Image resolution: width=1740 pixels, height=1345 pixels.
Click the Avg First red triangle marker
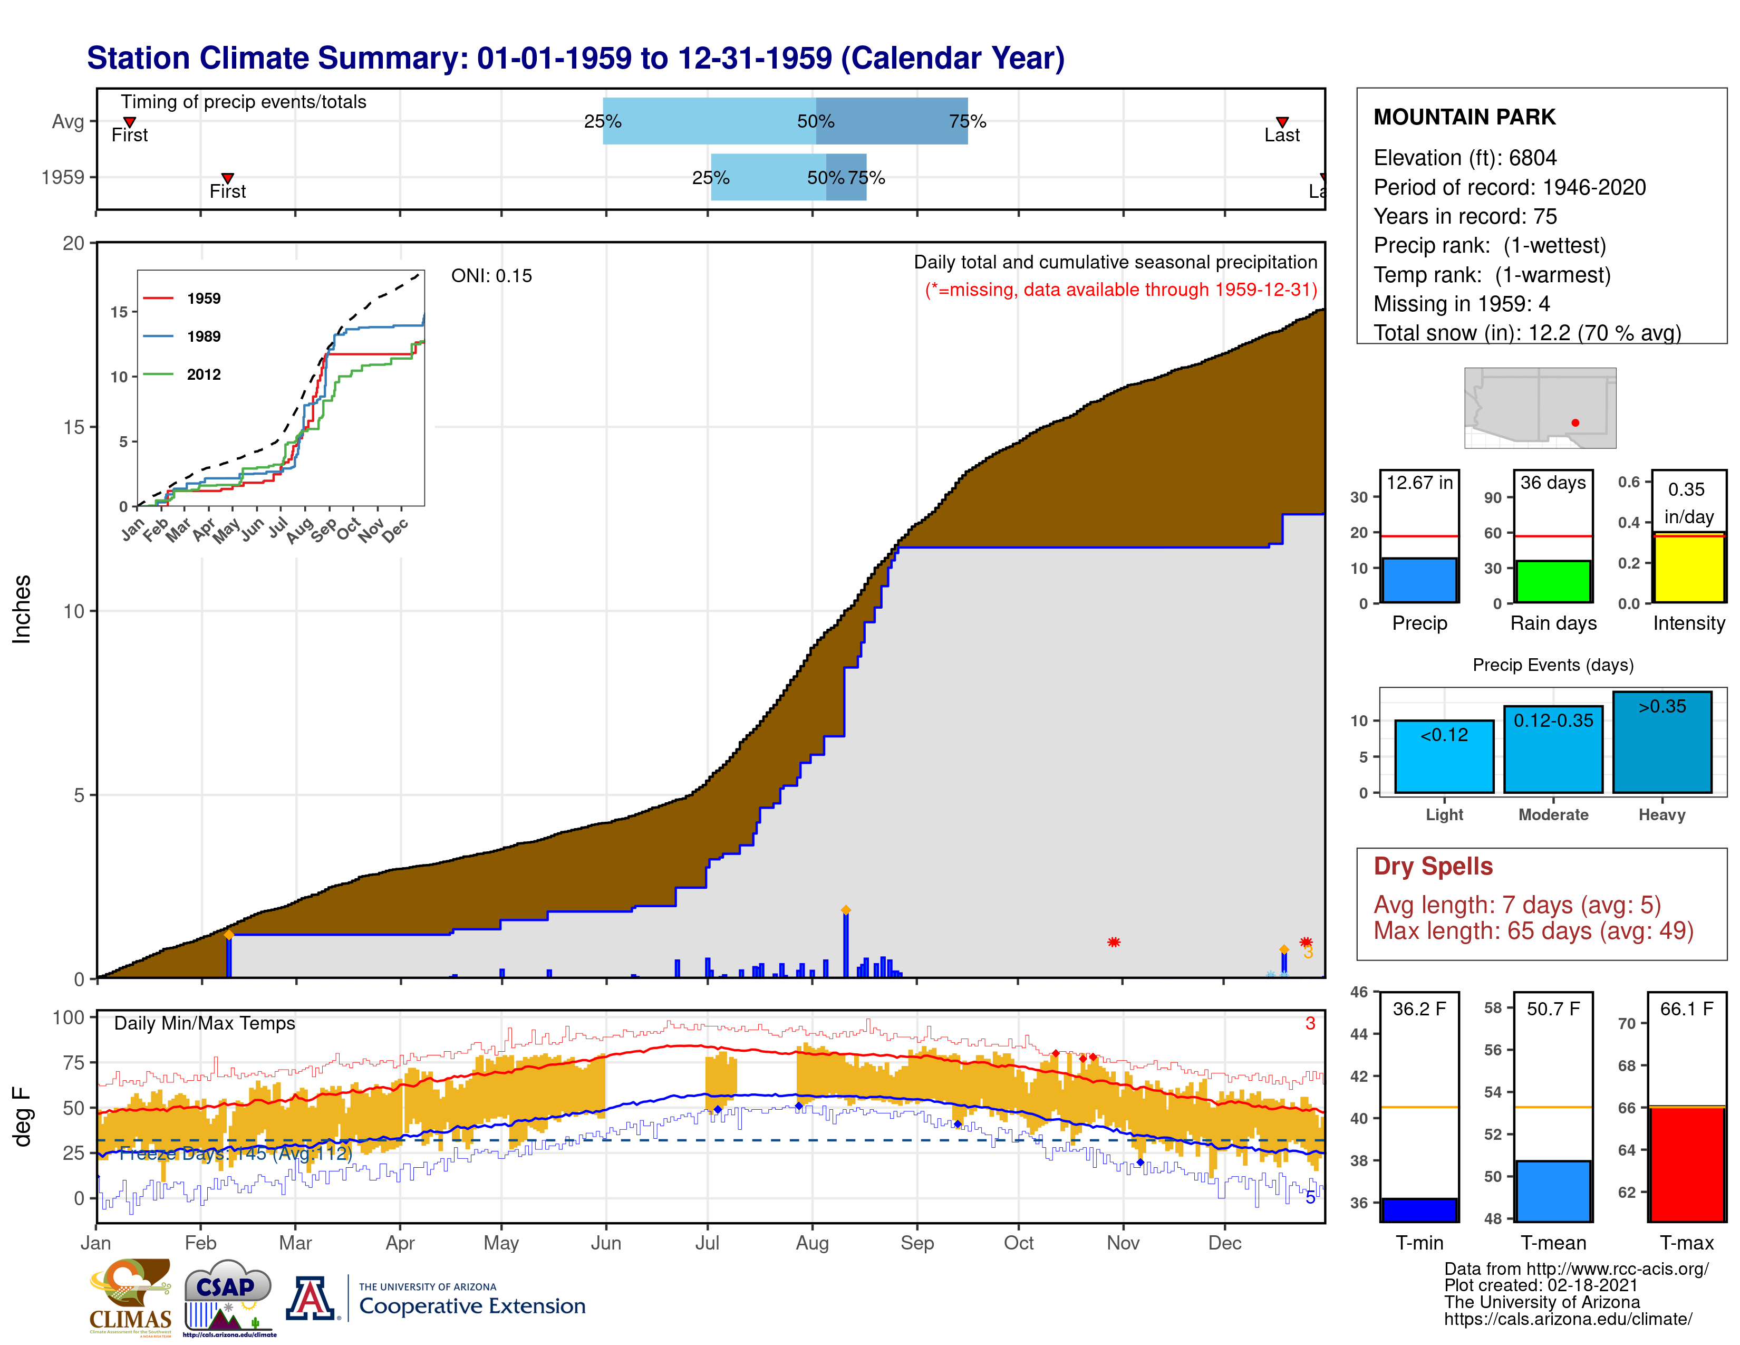[129, 122]
